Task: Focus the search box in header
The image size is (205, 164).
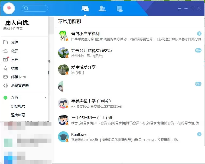Action: [35, 8]
